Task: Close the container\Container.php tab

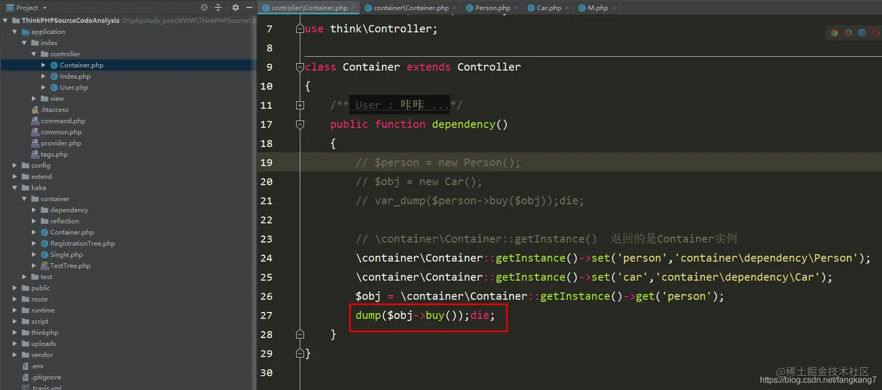Action: 454,8
